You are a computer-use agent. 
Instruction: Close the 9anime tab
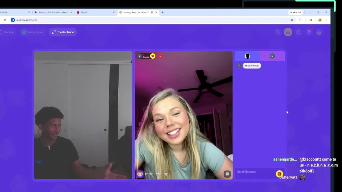[x=71, y=12]
